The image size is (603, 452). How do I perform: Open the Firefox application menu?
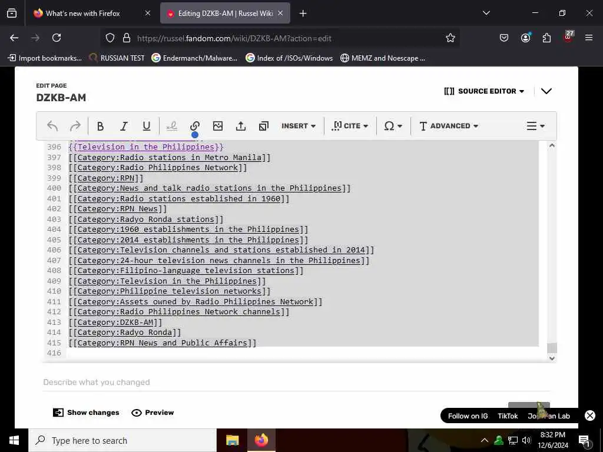coord(589,38)
